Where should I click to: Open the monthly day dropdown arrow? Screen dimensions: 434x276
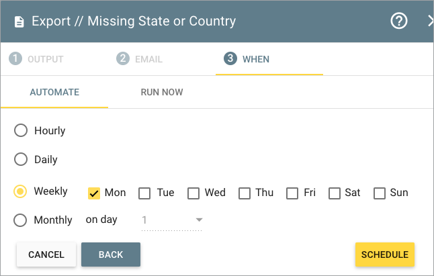click(x=199, y=220)
